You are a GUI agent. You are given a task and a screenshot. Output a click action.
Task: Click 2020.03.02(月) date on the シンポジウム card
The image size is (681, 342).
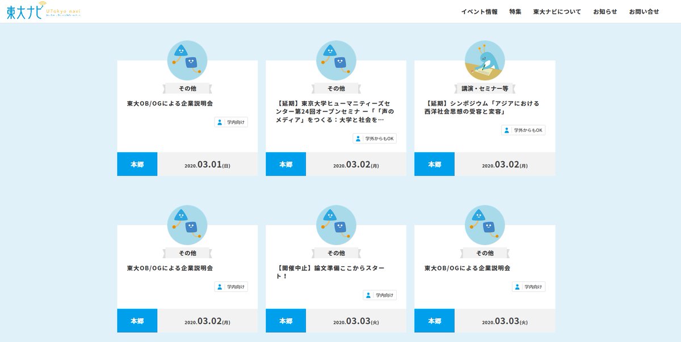(505, 165)
